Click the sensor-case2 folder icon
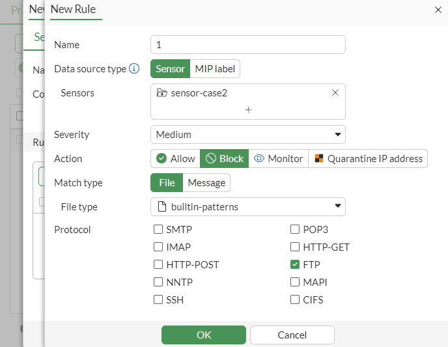 click(161, 93)
